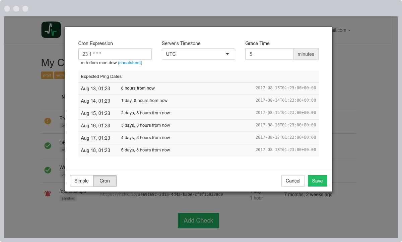Edit the Grace Time value
This screenshot has height=242, width=402.
(269, 54)
